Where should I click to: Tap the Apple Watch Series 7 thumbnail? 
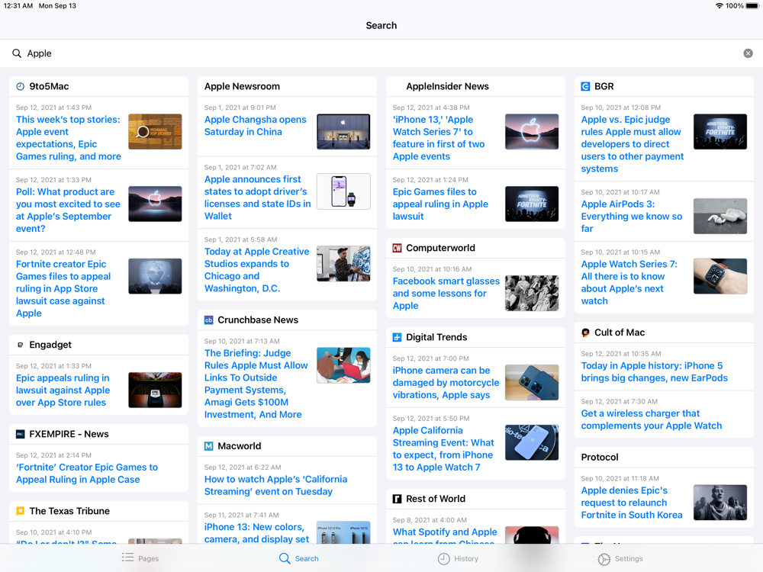[x=720, y=276]
